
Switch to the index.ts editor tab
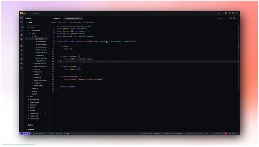[56, 18]
